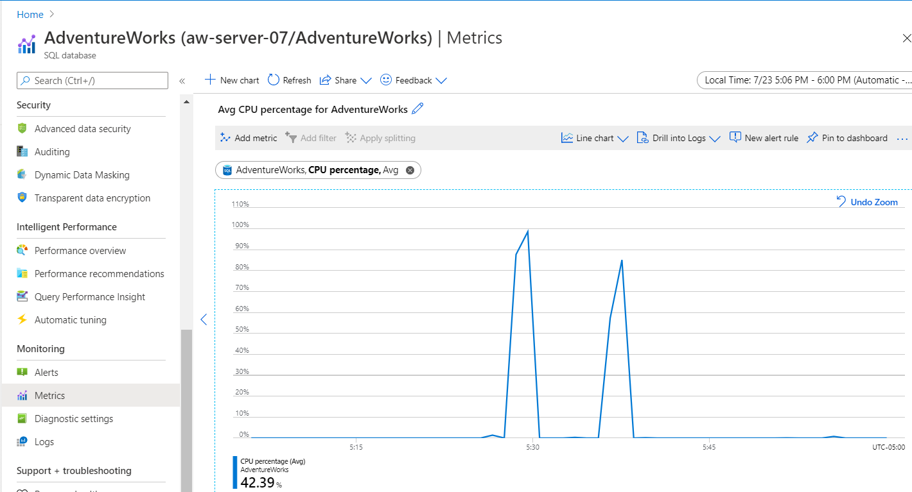Click the 42.39 % legend value
Image resolution: width=912 pixels, height=492 pixels.
click(261, 482)
